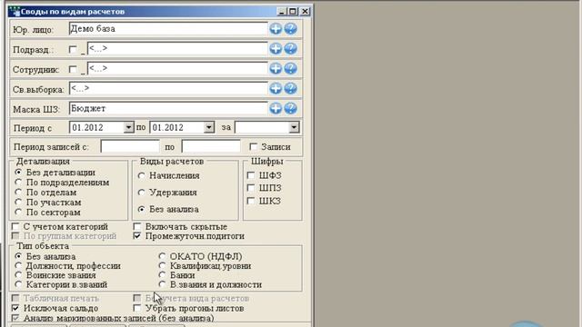Viewport: 582px width, 327px height.
Task: Select Начисления radio button
Action: point(141,175)
